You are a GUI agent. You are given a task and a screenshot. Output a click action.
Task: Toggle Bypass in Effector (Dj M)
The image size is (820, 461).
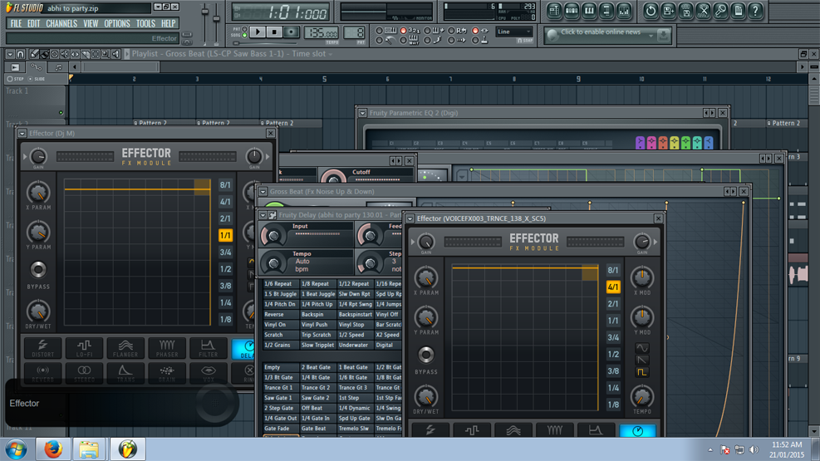tap(38, 269)
